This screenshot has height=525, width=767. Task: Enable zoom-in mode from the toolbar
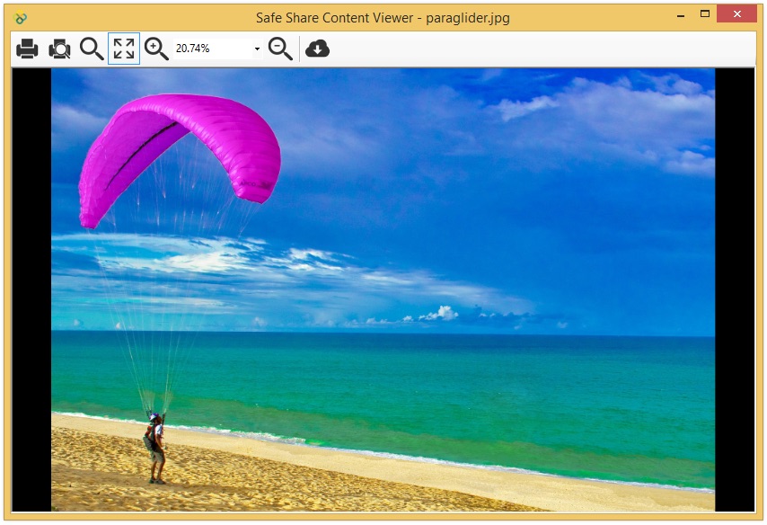point(157,49)
